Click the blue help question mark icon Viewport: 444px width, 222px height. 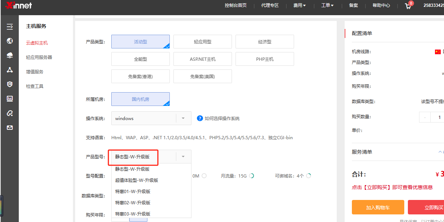[x=200, y=118]
